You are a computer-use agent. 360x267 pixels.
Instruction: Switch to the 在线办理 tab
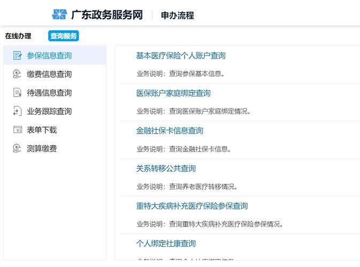[x=18, y=36]
